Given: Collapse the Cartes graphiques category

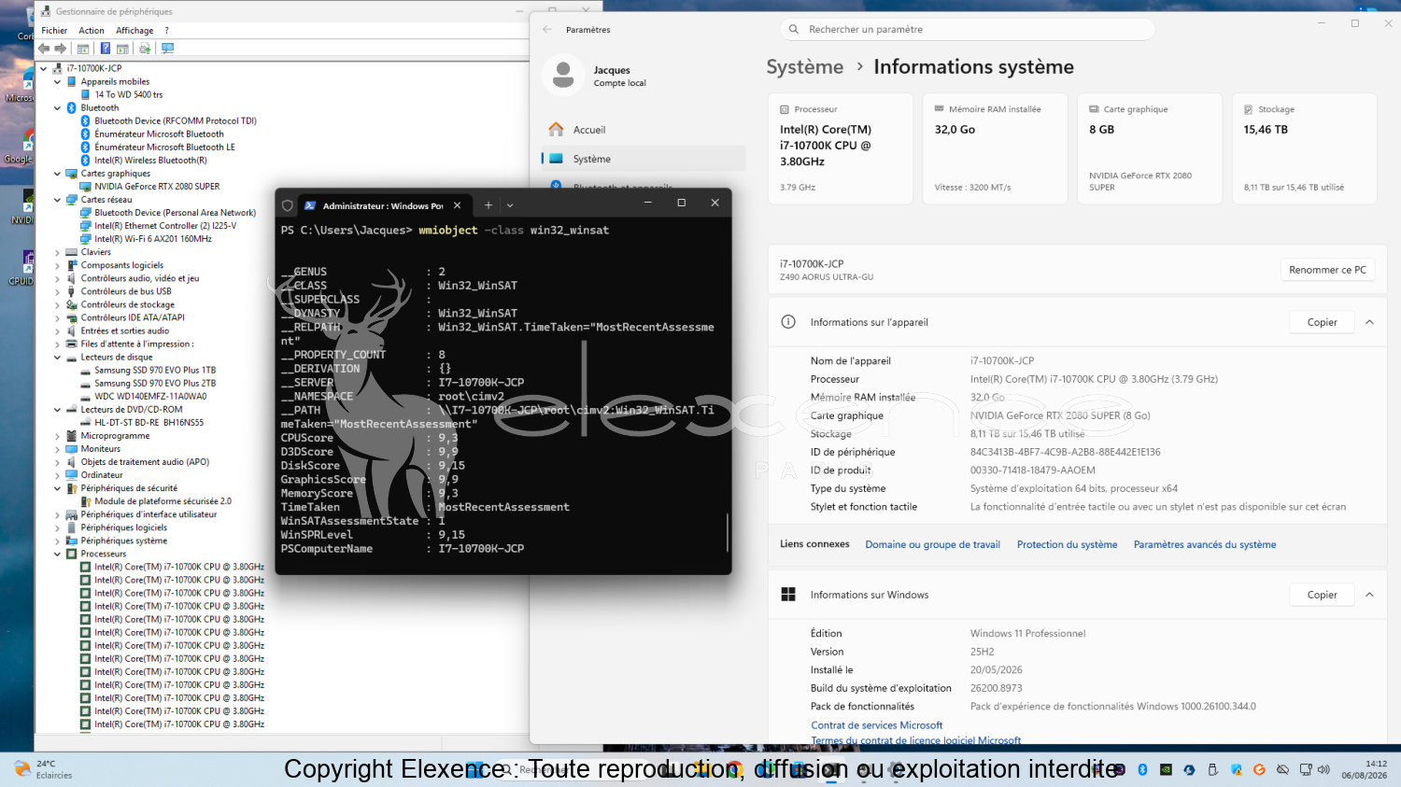Looking at the screenshot, I should pyautogui.click(x=58, y=174).
